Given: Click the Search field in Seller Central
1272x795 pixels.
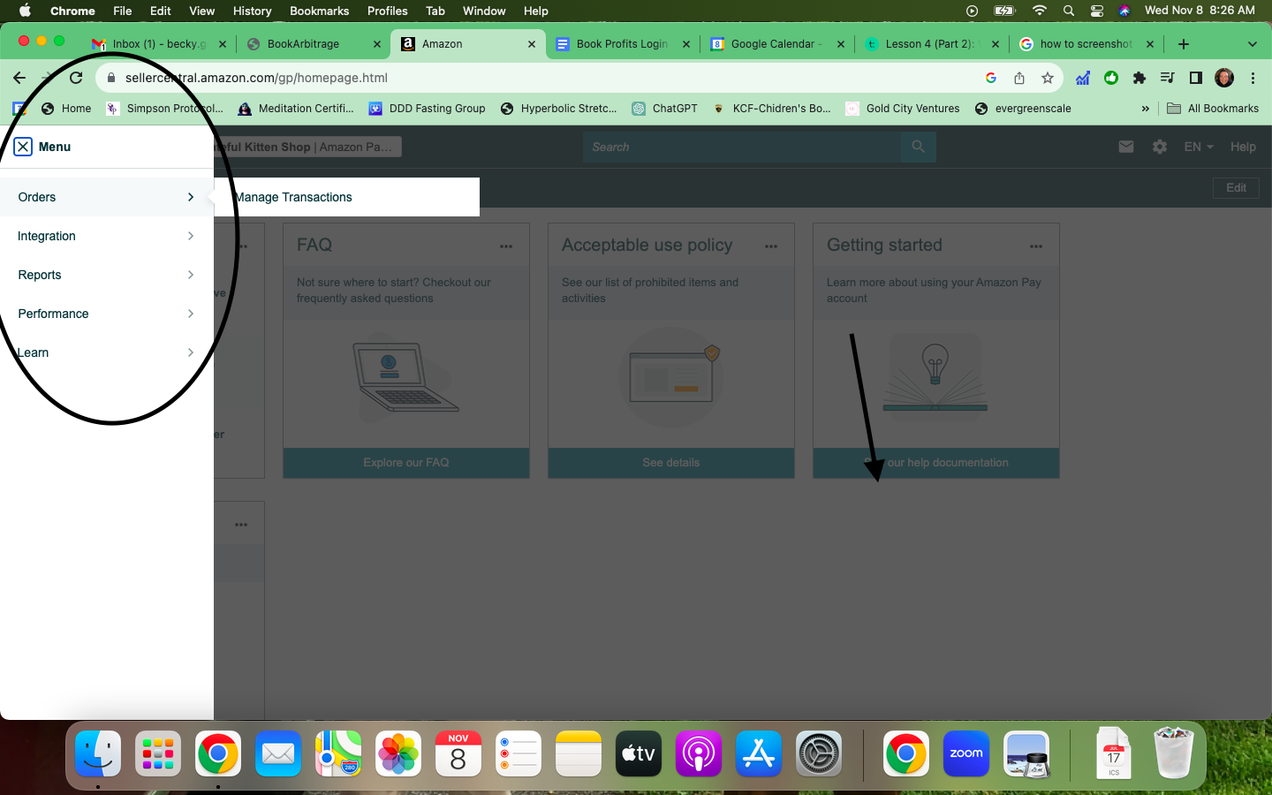Looking at the screenshot, I should [x=742, y=147].
